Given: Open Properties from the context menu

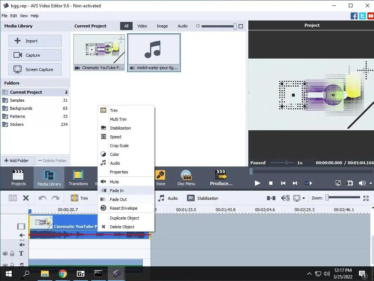Looking at the screenshot, I should [126, 172].
